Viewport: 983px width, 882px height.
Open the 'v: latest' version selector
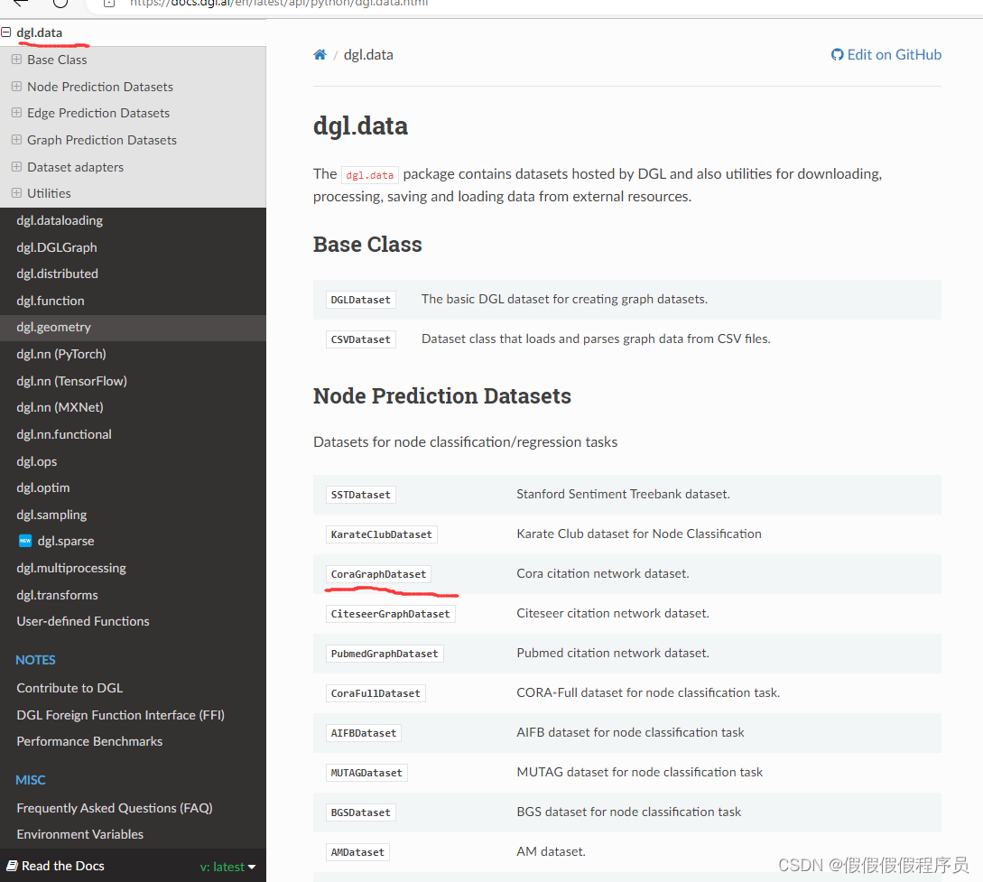pos(227,866)
